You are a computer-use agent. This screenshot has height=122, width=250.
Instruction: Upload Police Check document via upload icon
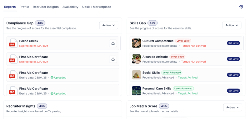tap(113, 43)
